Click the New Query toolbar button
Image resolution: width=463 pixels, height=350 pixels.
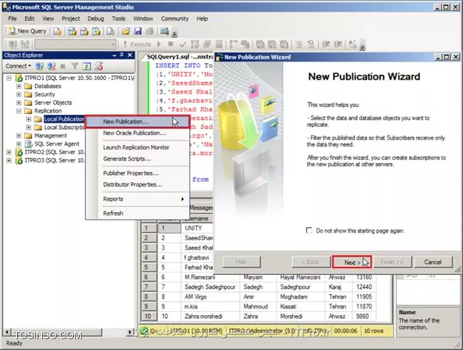point(27,31)
